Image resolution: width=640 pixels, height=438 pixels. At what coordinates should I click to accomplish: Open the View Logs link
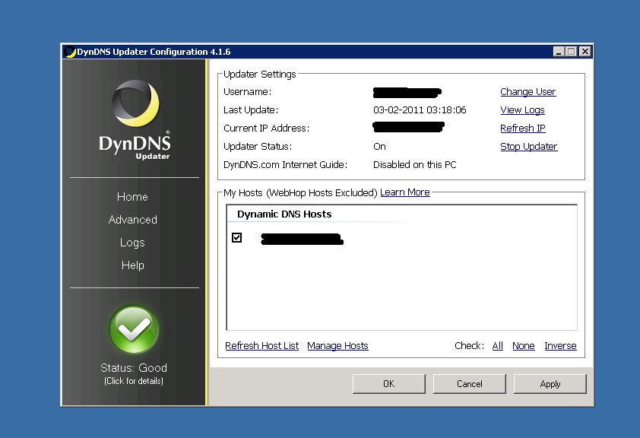tap(522, 110)
